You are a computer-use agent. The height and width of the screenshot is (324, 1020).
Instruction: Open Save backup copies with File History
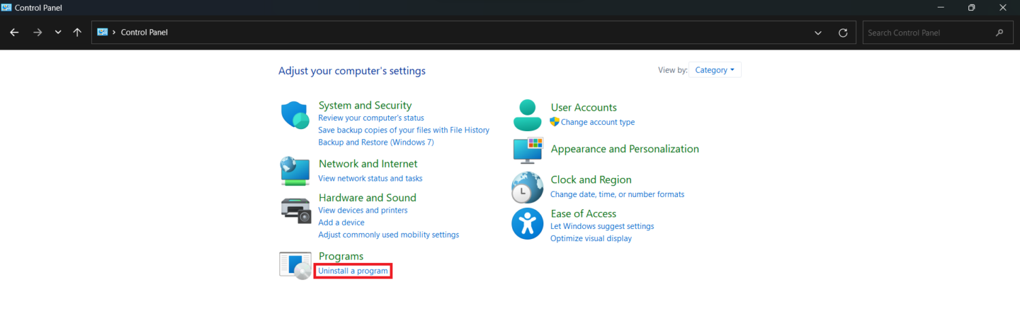tap(404, 130)
